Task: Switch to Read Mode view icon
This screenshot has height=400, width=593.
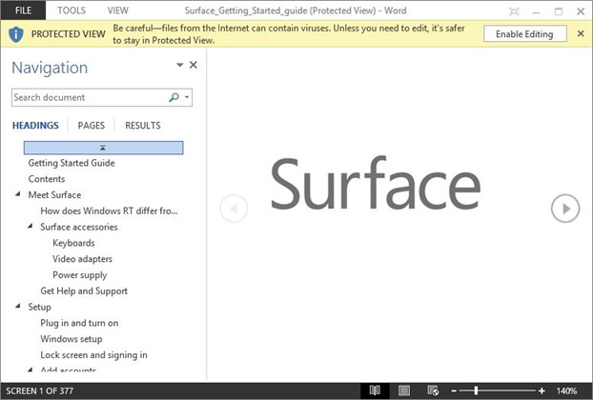Action: pos(375,390)
